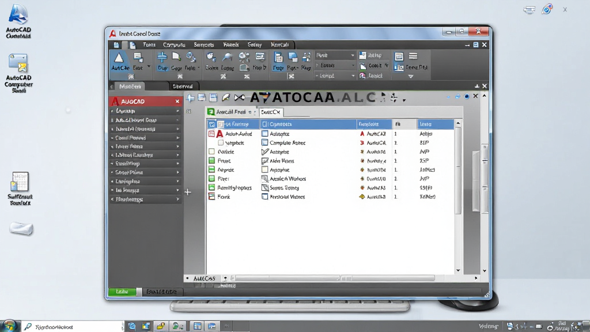
Task: Toggle the Fork row checkbox
Action: (x=211, y=197)
